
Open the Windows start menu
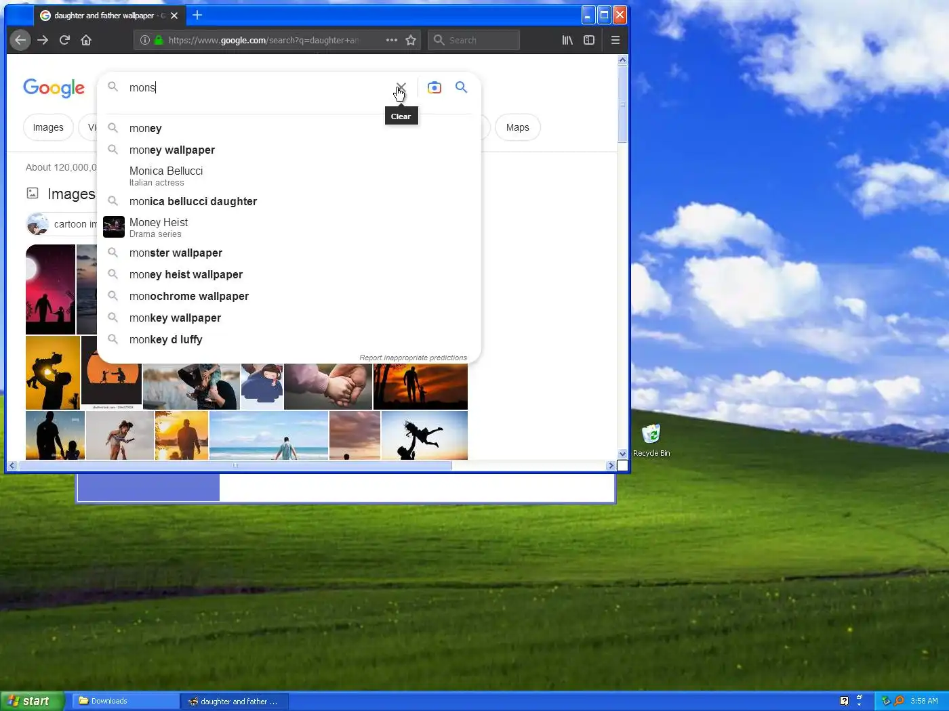click(x=32, y=701)
